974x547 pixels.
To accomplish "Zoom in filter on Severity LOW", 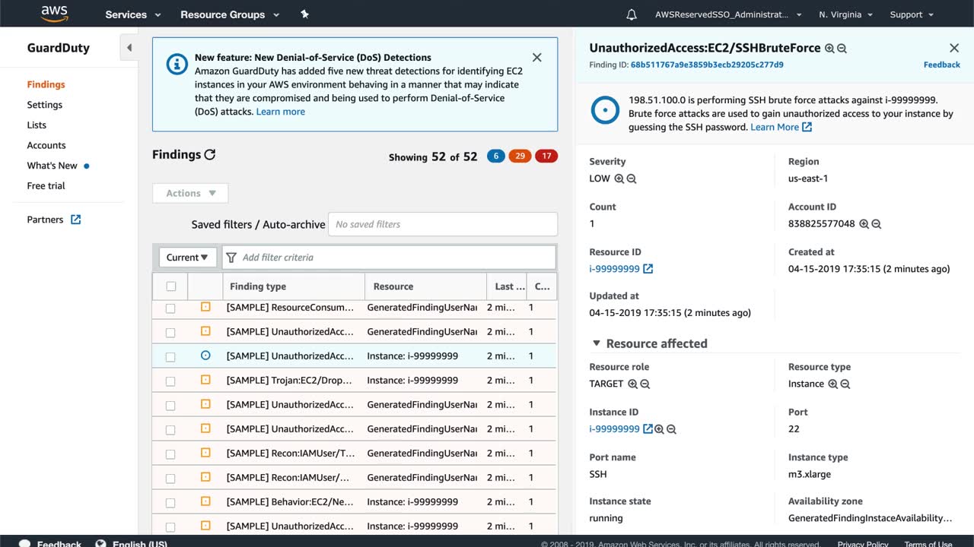I will coord(619,179).
